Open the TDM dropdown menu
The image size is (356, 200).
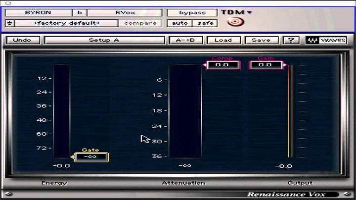point(236,12)
